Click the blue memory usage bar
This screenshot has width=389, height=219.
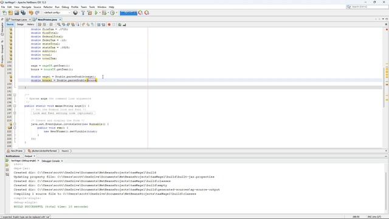pyautogui.click(x=128, y=13)
